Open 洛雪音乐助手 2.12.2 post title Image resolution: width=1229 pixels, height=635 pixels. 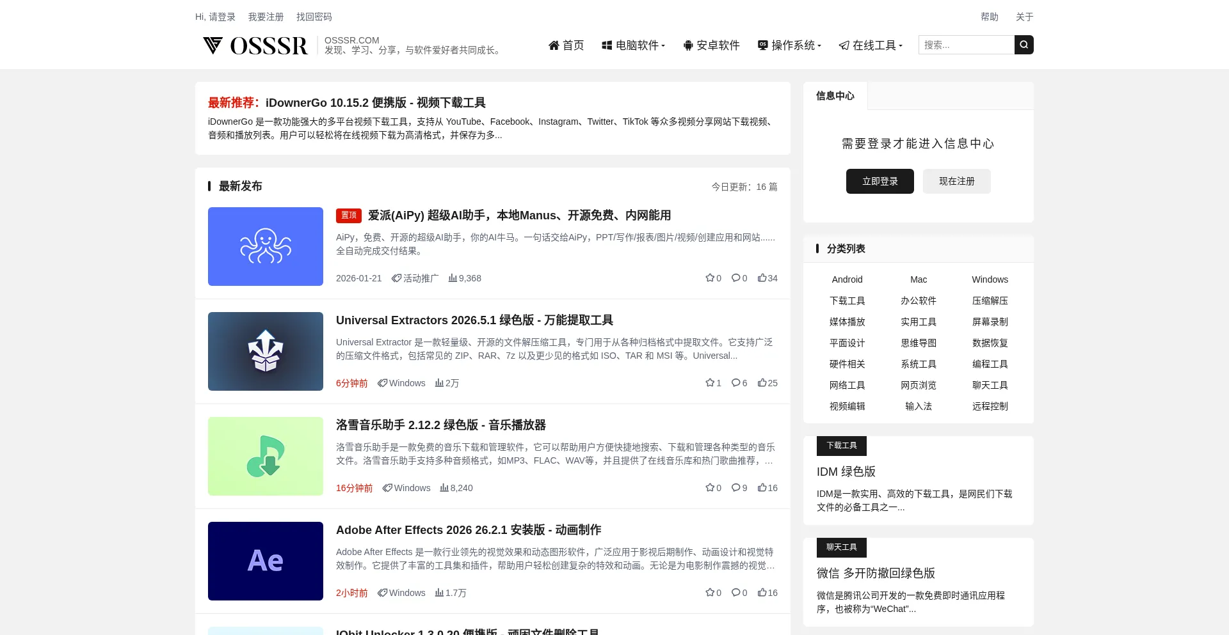441,425
